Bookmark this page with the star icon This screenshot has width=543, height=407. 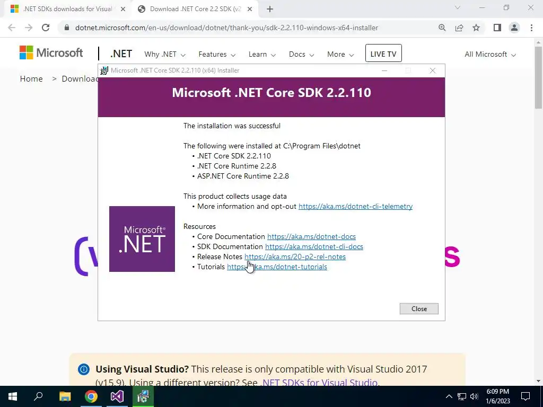[476, 28]
